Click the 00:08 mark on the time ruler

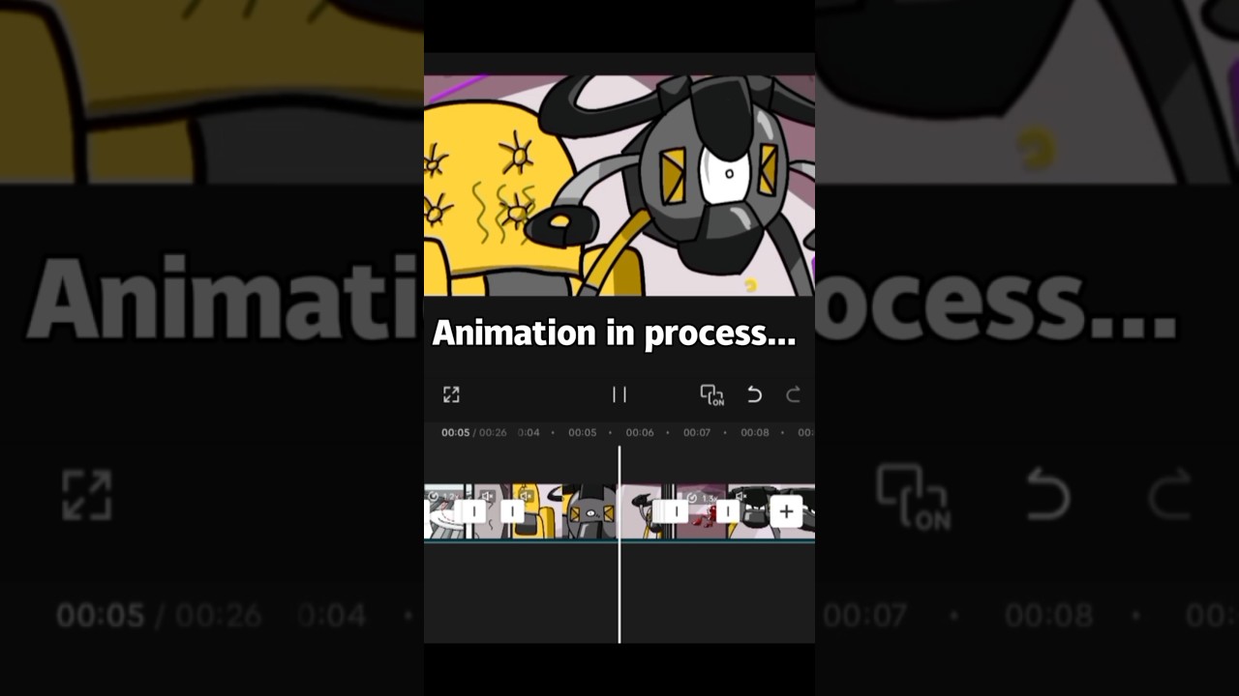[755, 432]
